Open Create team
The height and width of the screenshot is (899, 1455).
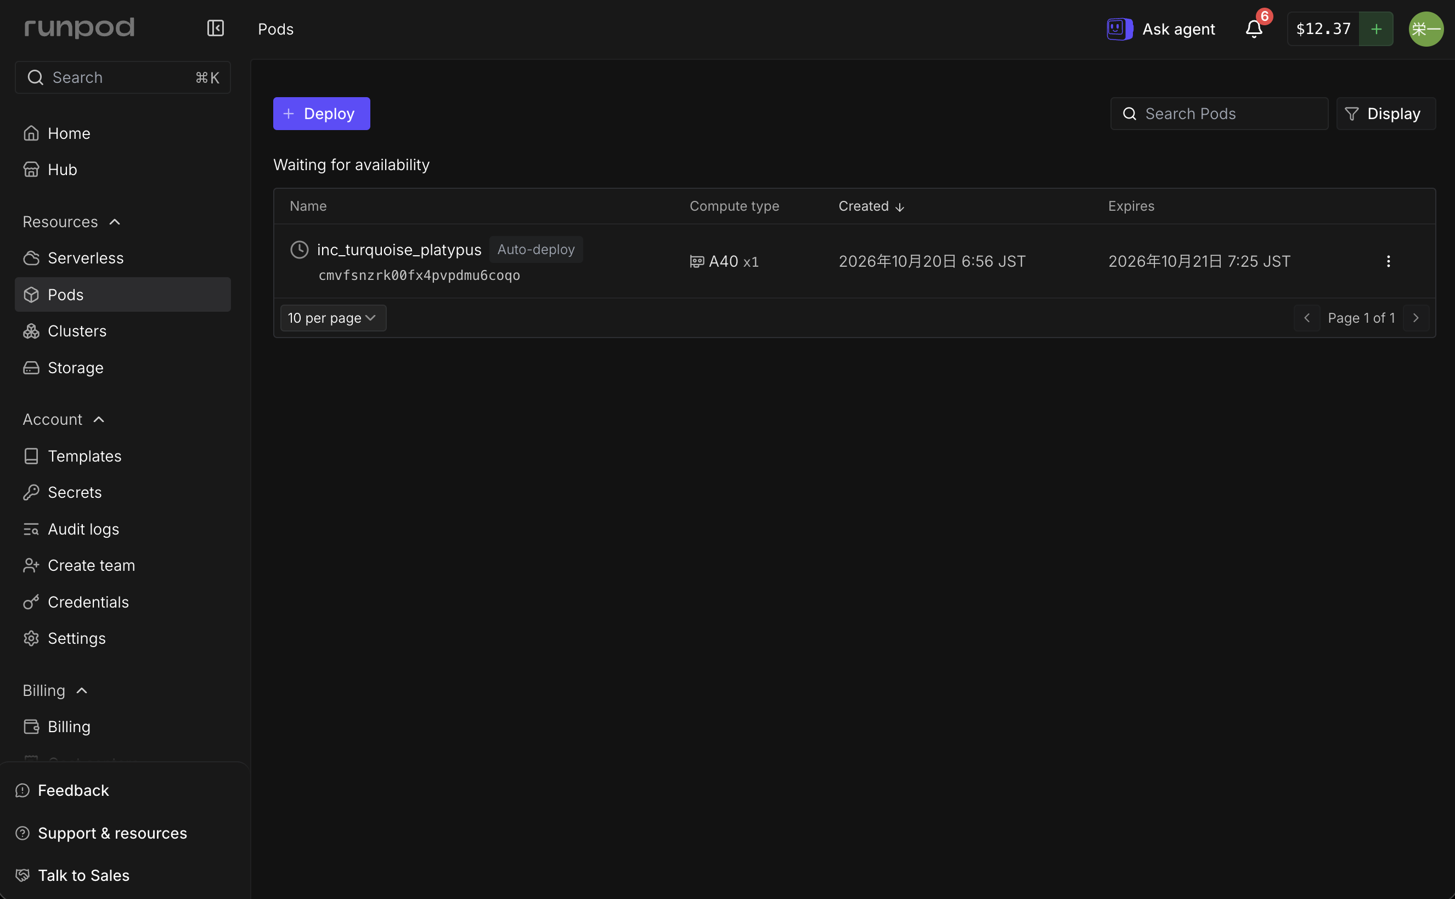point(122,565)
